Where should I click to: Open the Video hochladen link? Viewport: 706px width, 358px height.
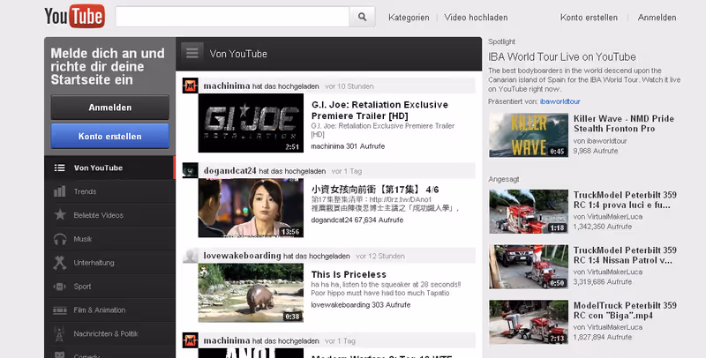point(476,18)
